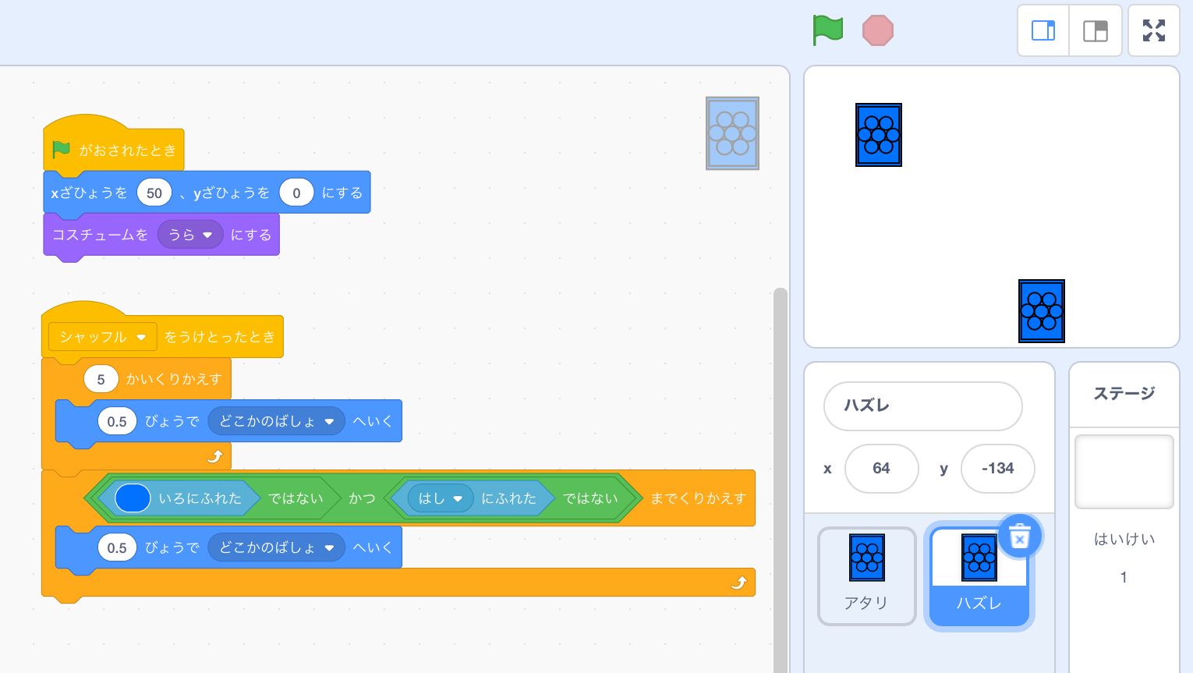Image resolution: width=1193 pixels, height=673 pixels.
Task: Click the backdrop count 1
Action: [1124, 578]
